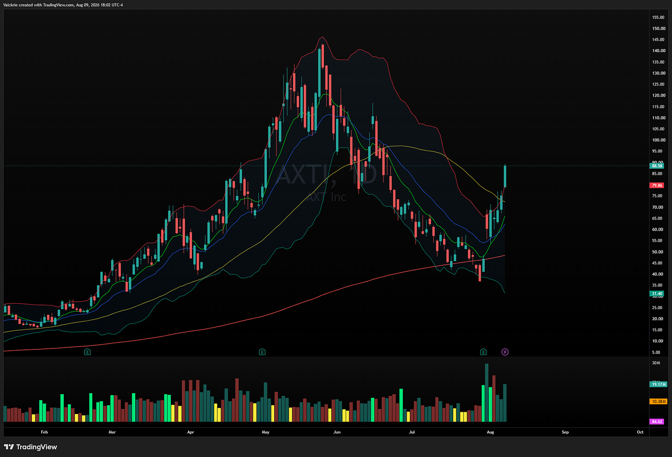Select the green 88.58 current price label
This screenshot has height=457, width=672.
coord(657,166)
